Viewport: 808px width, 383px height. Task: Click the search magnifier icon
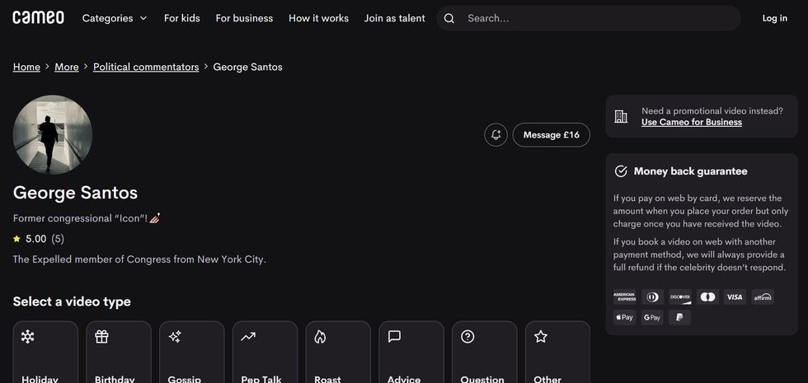coord(449,18)
